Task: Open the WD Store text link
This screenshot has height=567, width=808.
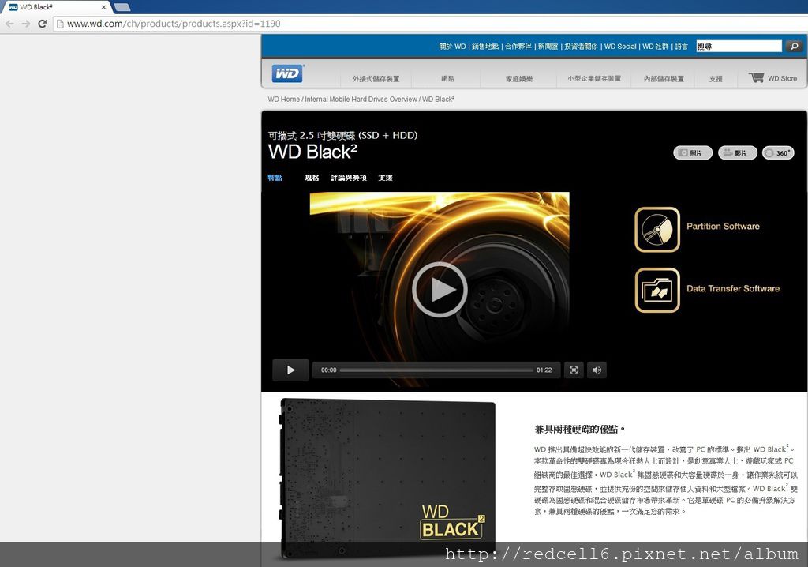Action: [782, 78]
